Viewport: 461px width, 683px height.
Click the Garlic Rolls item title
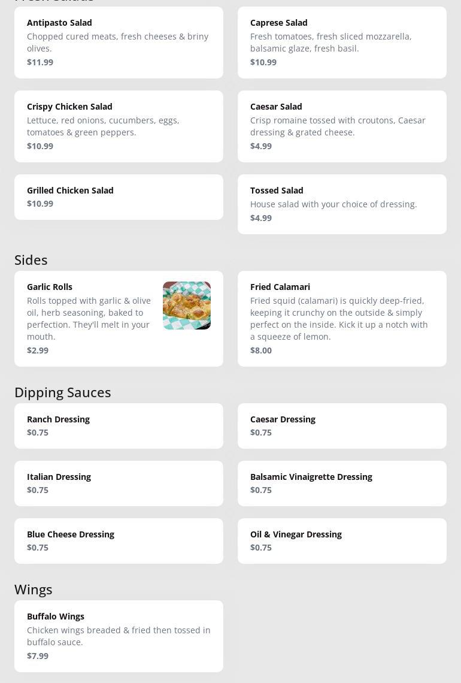coord(50,287)
